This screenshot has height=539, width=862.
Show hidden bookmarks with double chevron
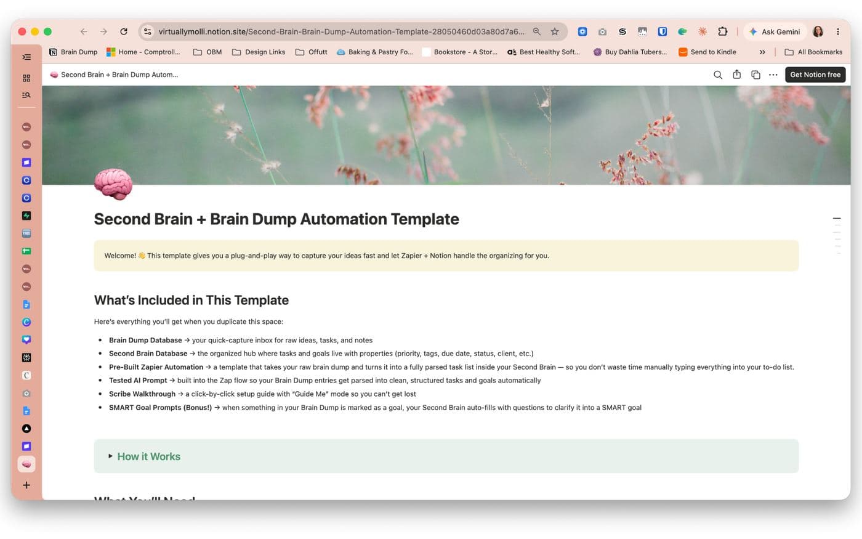point(762,52)
